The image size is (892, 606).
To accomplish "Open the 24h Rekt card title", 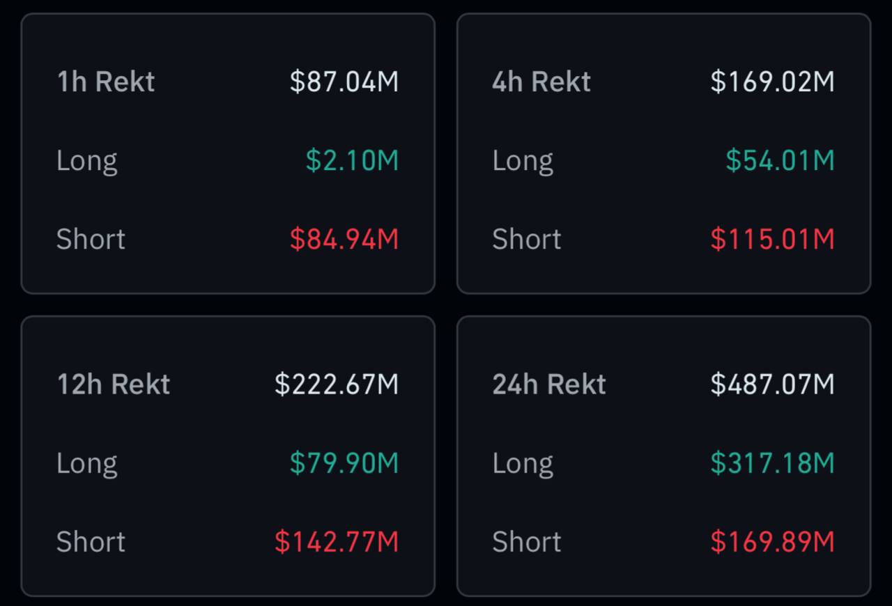I will (x=549, y=384).
